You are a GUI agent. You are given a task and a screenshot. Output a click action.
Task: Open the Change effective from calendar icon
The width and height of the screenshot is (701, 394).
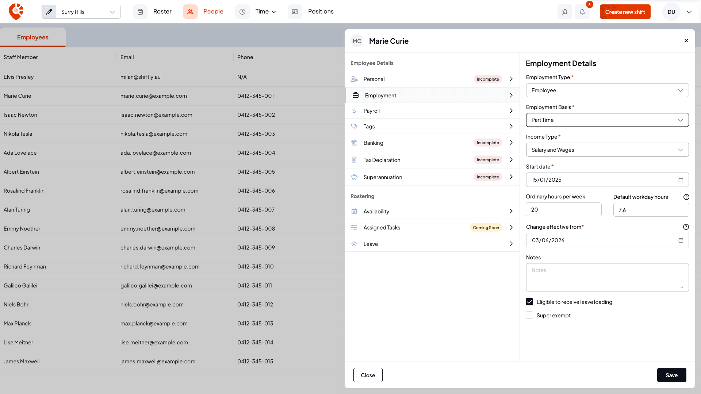pos(681,240)
